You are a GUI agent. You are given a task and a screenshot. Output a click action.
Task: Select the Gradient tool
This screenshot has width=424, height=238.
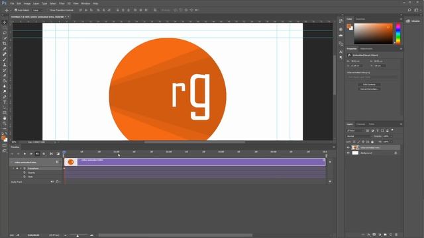[x=5, y=81]
